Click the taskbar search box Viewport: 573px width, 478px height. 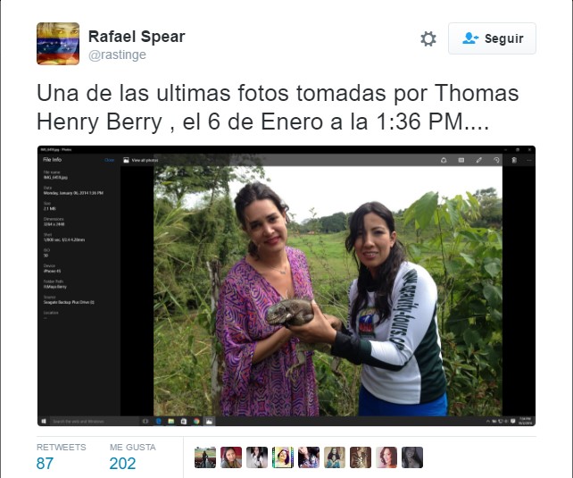pos(95,422)
